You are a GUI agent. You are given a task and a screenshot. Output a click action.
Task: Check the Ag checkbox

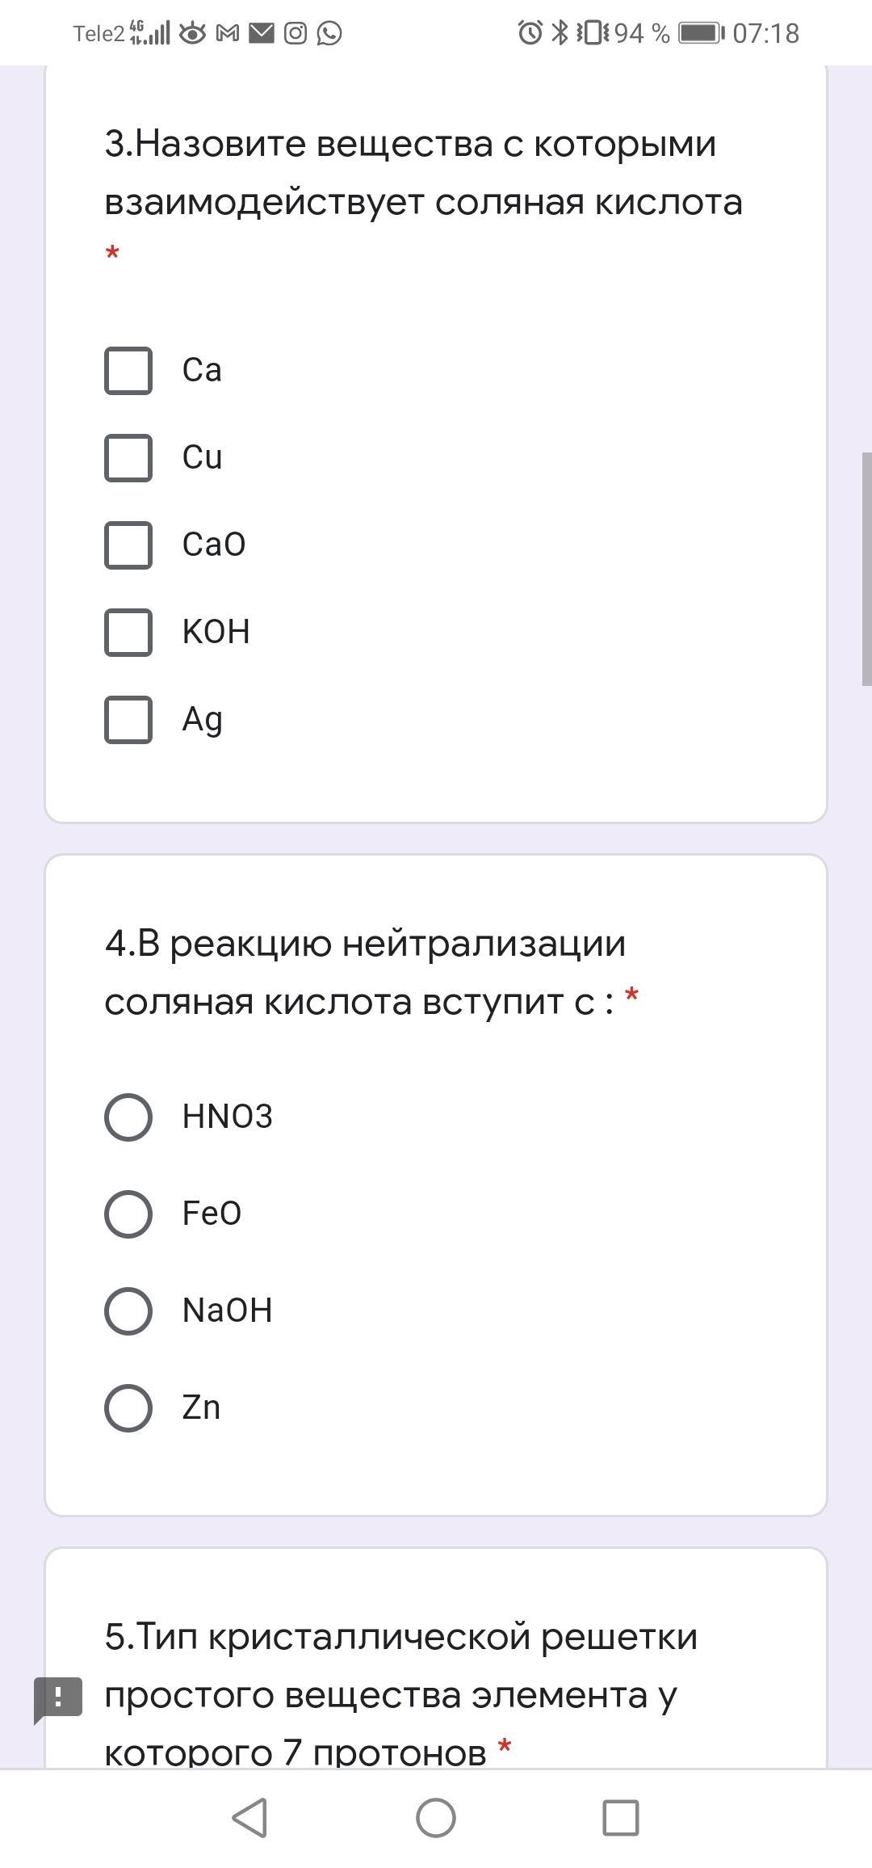(x=128, y=720)
